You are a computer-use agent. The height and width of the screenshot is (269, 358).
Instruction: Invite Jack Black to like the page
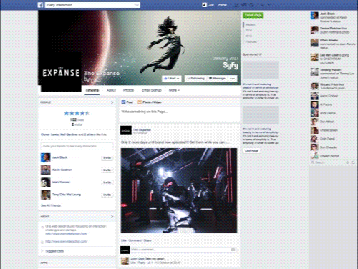107,157
